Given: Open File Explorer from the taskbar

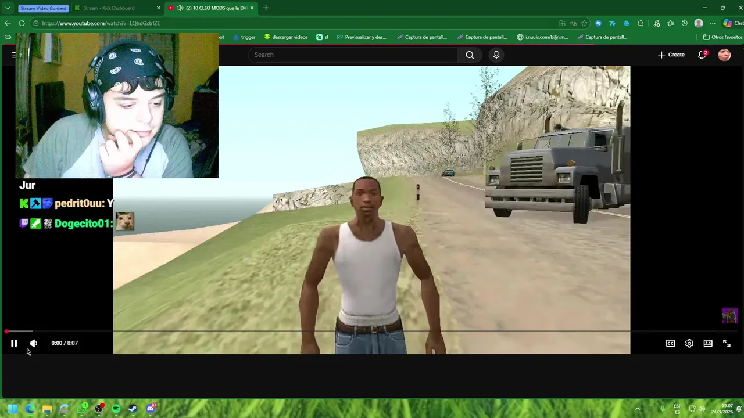Looking at the screenshot, I should pyautogui.click(x=47, y=409).
